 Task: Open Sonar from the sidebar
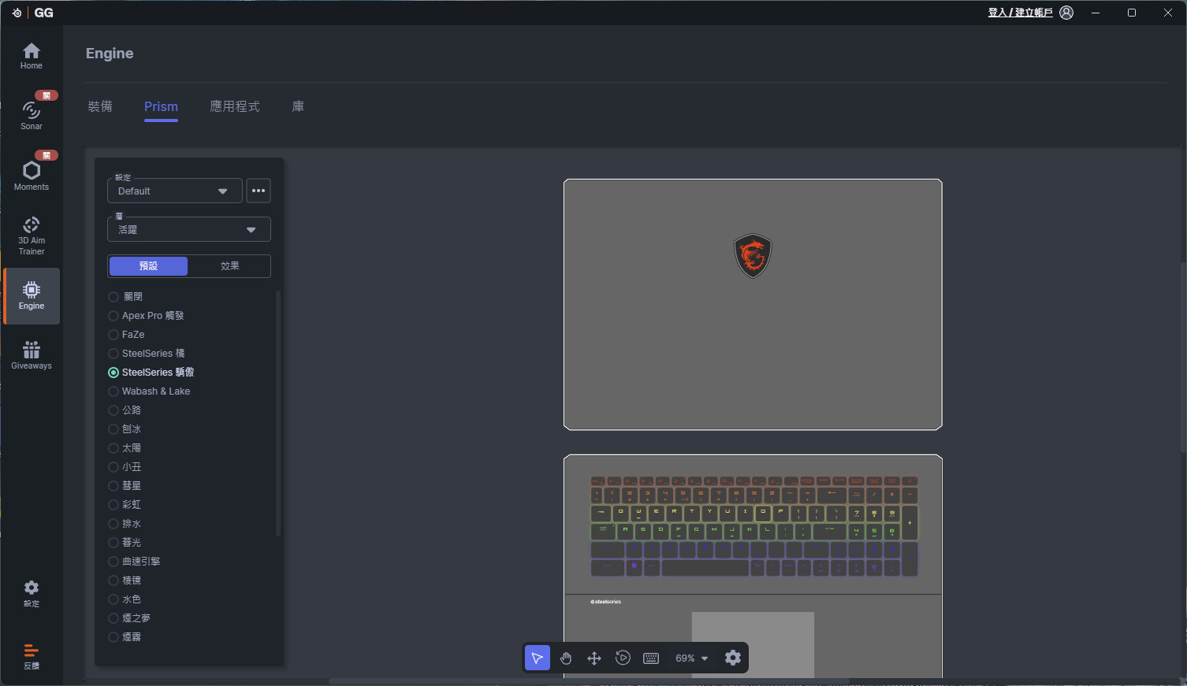click(32, 114)
